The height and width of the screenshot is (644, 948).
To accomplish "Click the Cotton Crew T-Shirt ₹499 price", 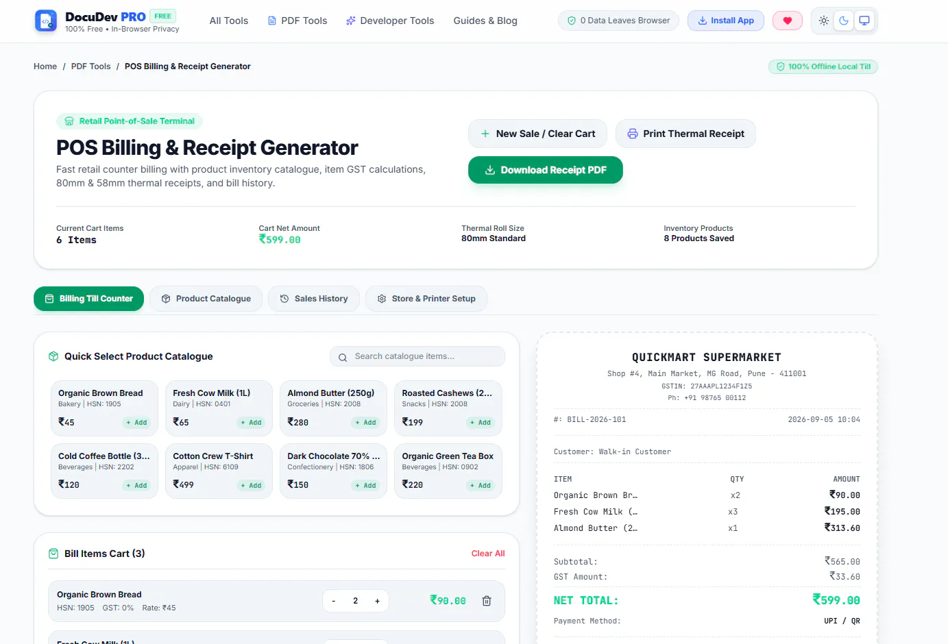I will (x=183, y=484).
